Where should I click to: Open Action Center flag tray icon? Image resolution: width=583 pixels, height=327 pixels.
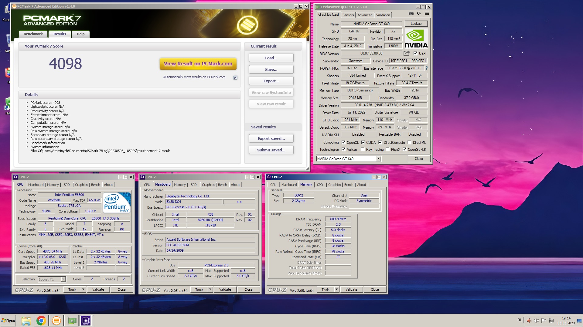pos(544,321)
